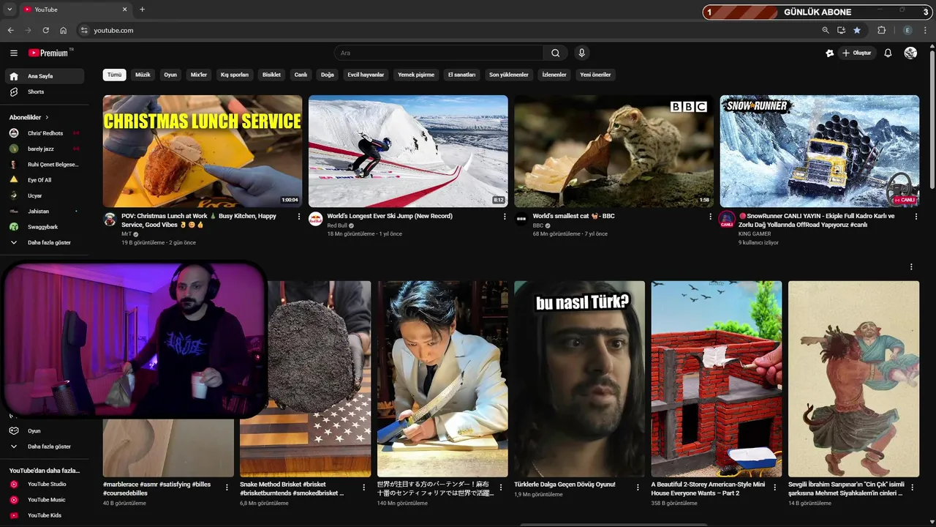This screenshot has width=936, height=527.
Task: Open more options for Christmas Lunch video
Action: point(298,216)
